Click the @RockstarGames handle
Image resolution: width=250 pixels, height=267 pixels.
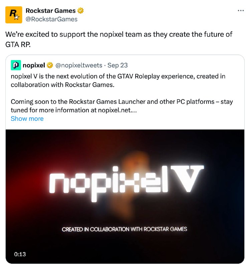(x=51, y=19)
